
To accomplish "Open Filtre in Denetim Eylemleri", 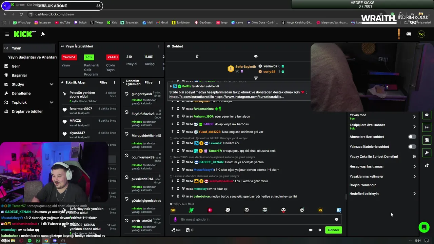I will pyautogui.click(x=149, y=83).
